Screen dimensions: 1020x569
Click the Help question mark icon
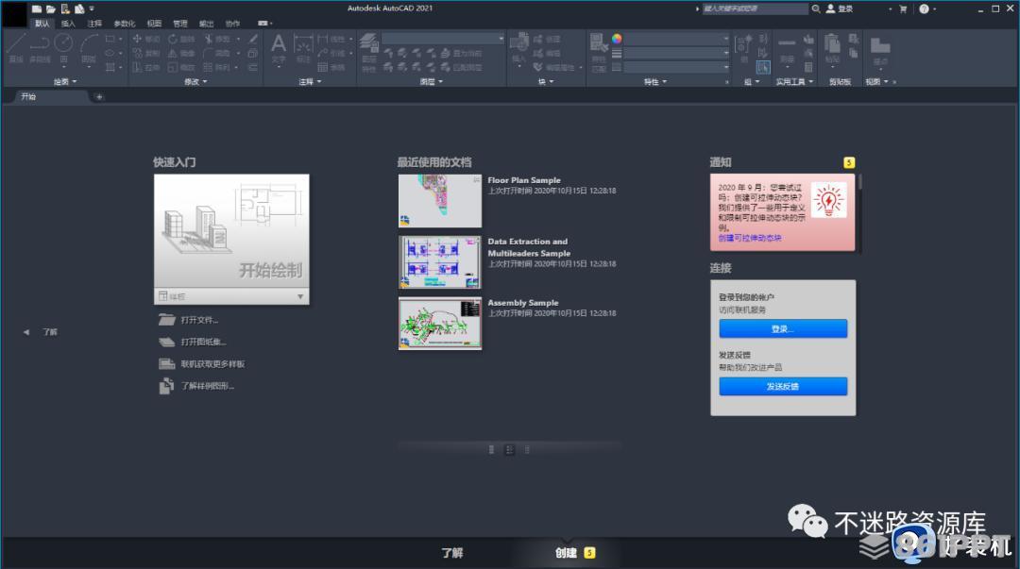coord(924,9)
